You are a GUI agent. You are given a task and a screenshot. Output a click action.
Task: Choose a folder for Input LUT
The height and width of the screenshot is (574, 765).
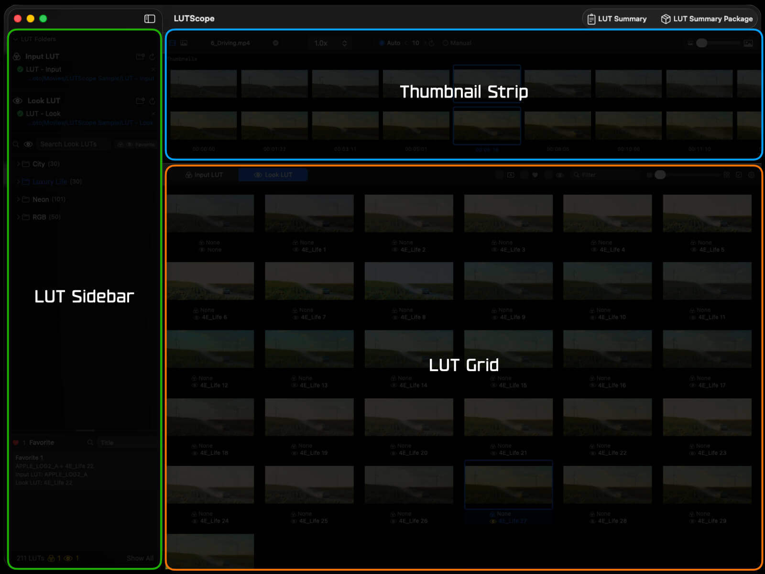140,57
